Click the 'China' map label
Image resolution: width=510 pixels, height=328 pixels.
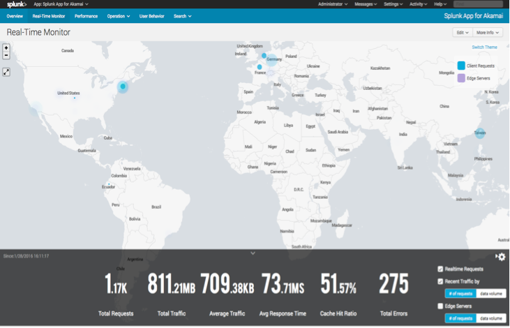[x=444, y=106]
